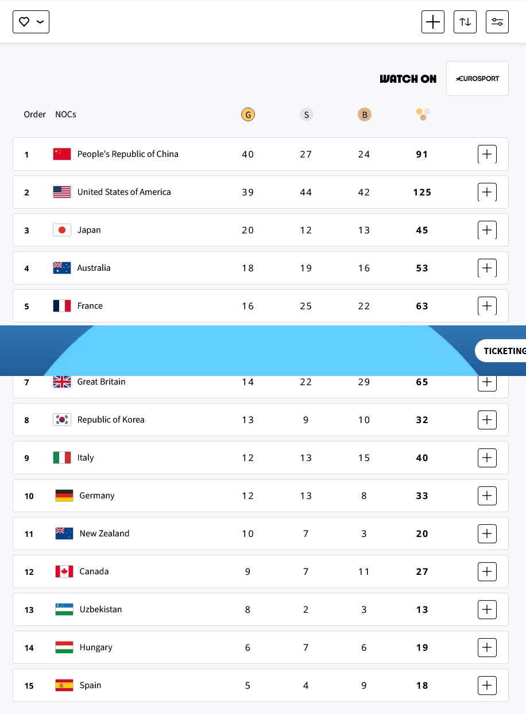Click the NOCs column header
Viewport: 526px width, 714px height.
(65, 114)
